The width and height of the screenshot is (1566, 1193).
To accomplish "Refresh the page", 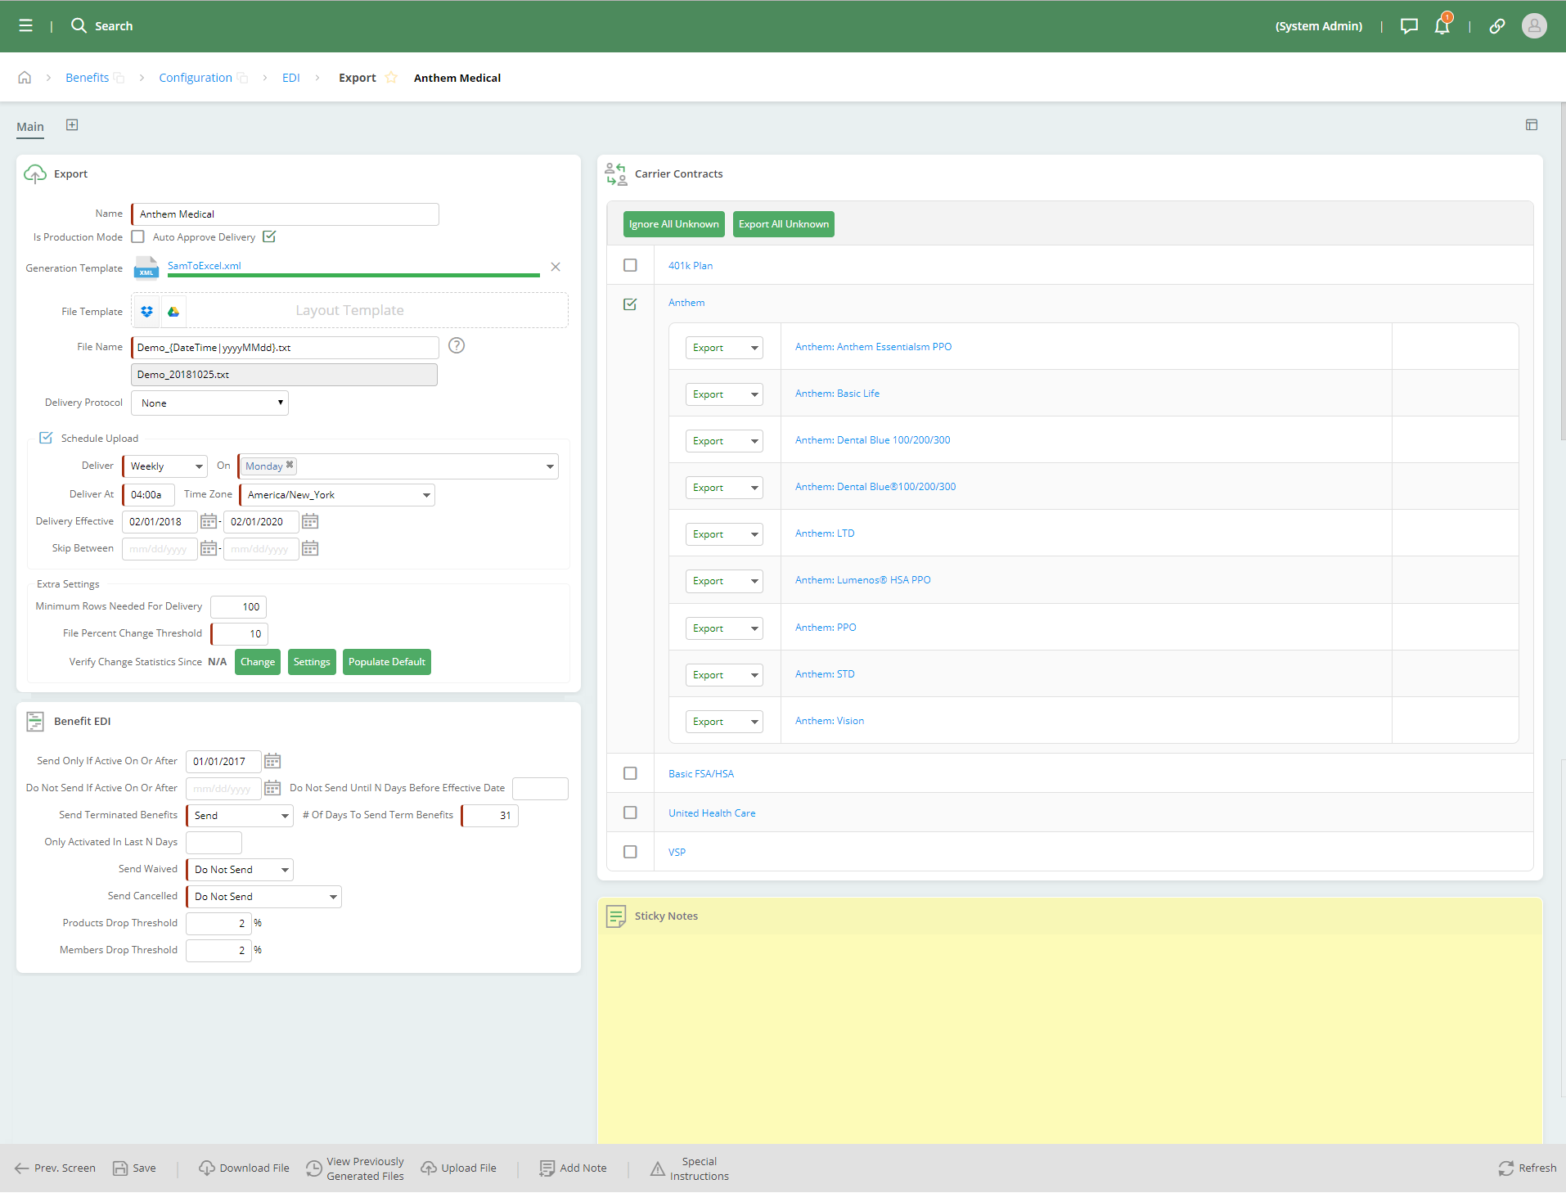I will 1527,1168.
